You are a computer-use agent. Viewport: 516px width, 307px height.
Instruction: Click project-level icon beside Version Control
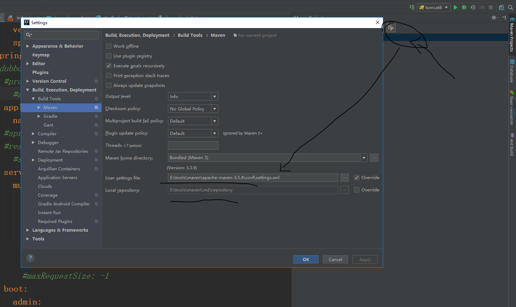tap(96, 81)
